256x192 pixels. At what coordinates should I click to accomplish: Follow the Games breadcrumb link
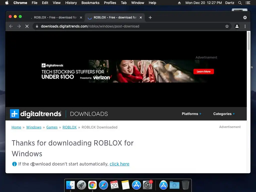click(52, 127)
